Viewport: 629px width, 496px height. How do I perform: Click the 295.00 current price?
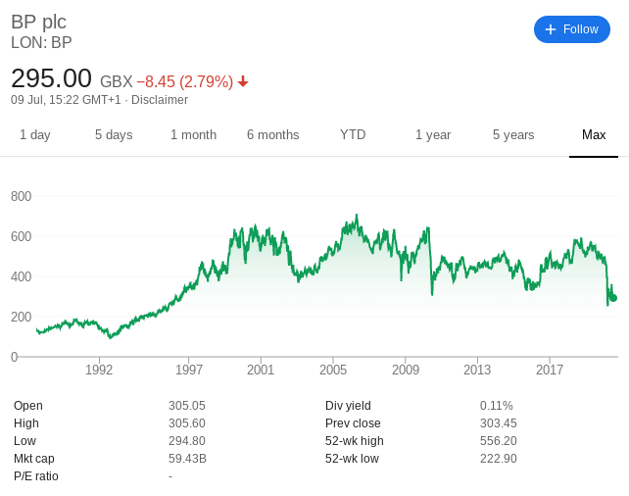pos(51,78)
